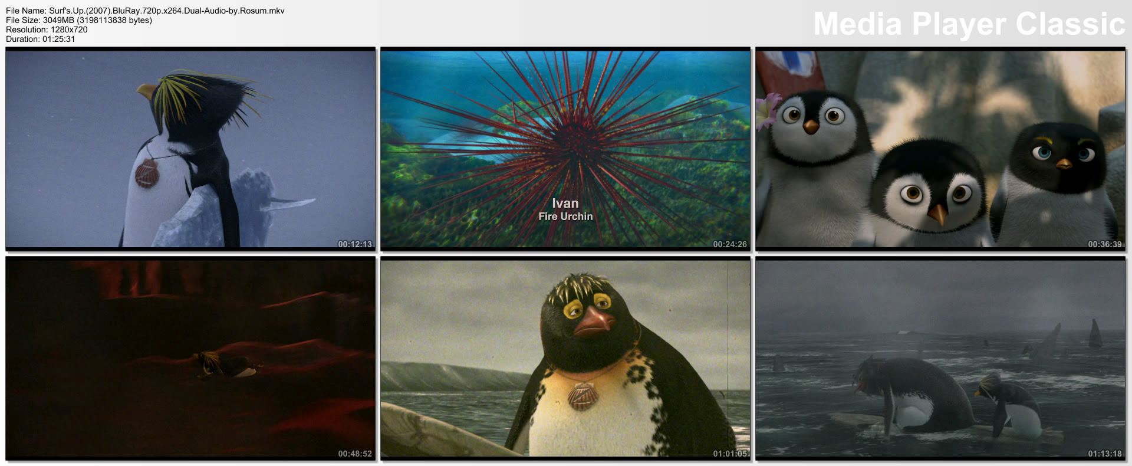Click the 01:13:18 timestamp label
The width and height of the screenshot is (1132, 466).
(1105, 454)
